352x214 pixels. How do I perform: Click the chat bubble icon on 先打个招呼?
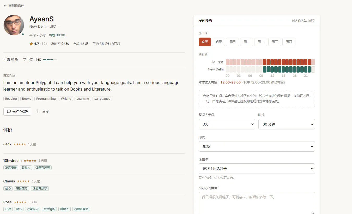click(x=9, y=111)
